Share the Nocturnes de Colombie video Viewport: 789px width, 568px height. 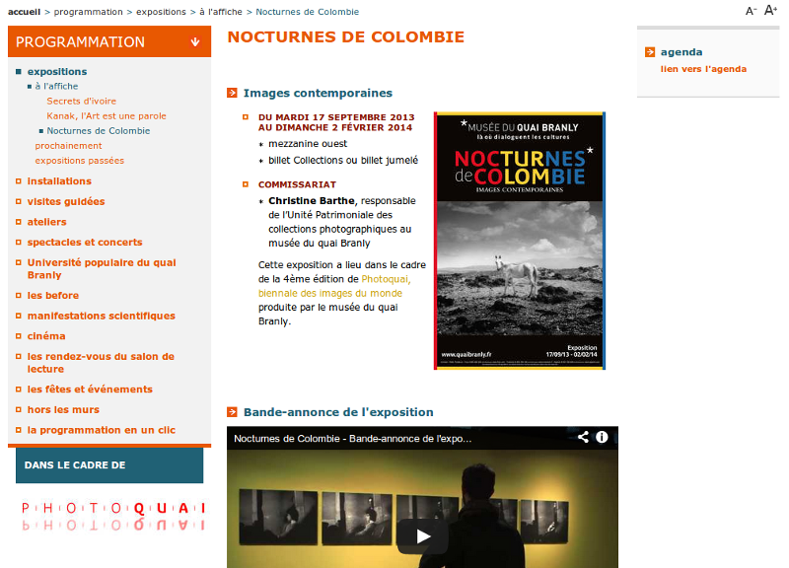click(x=583, y=437)
